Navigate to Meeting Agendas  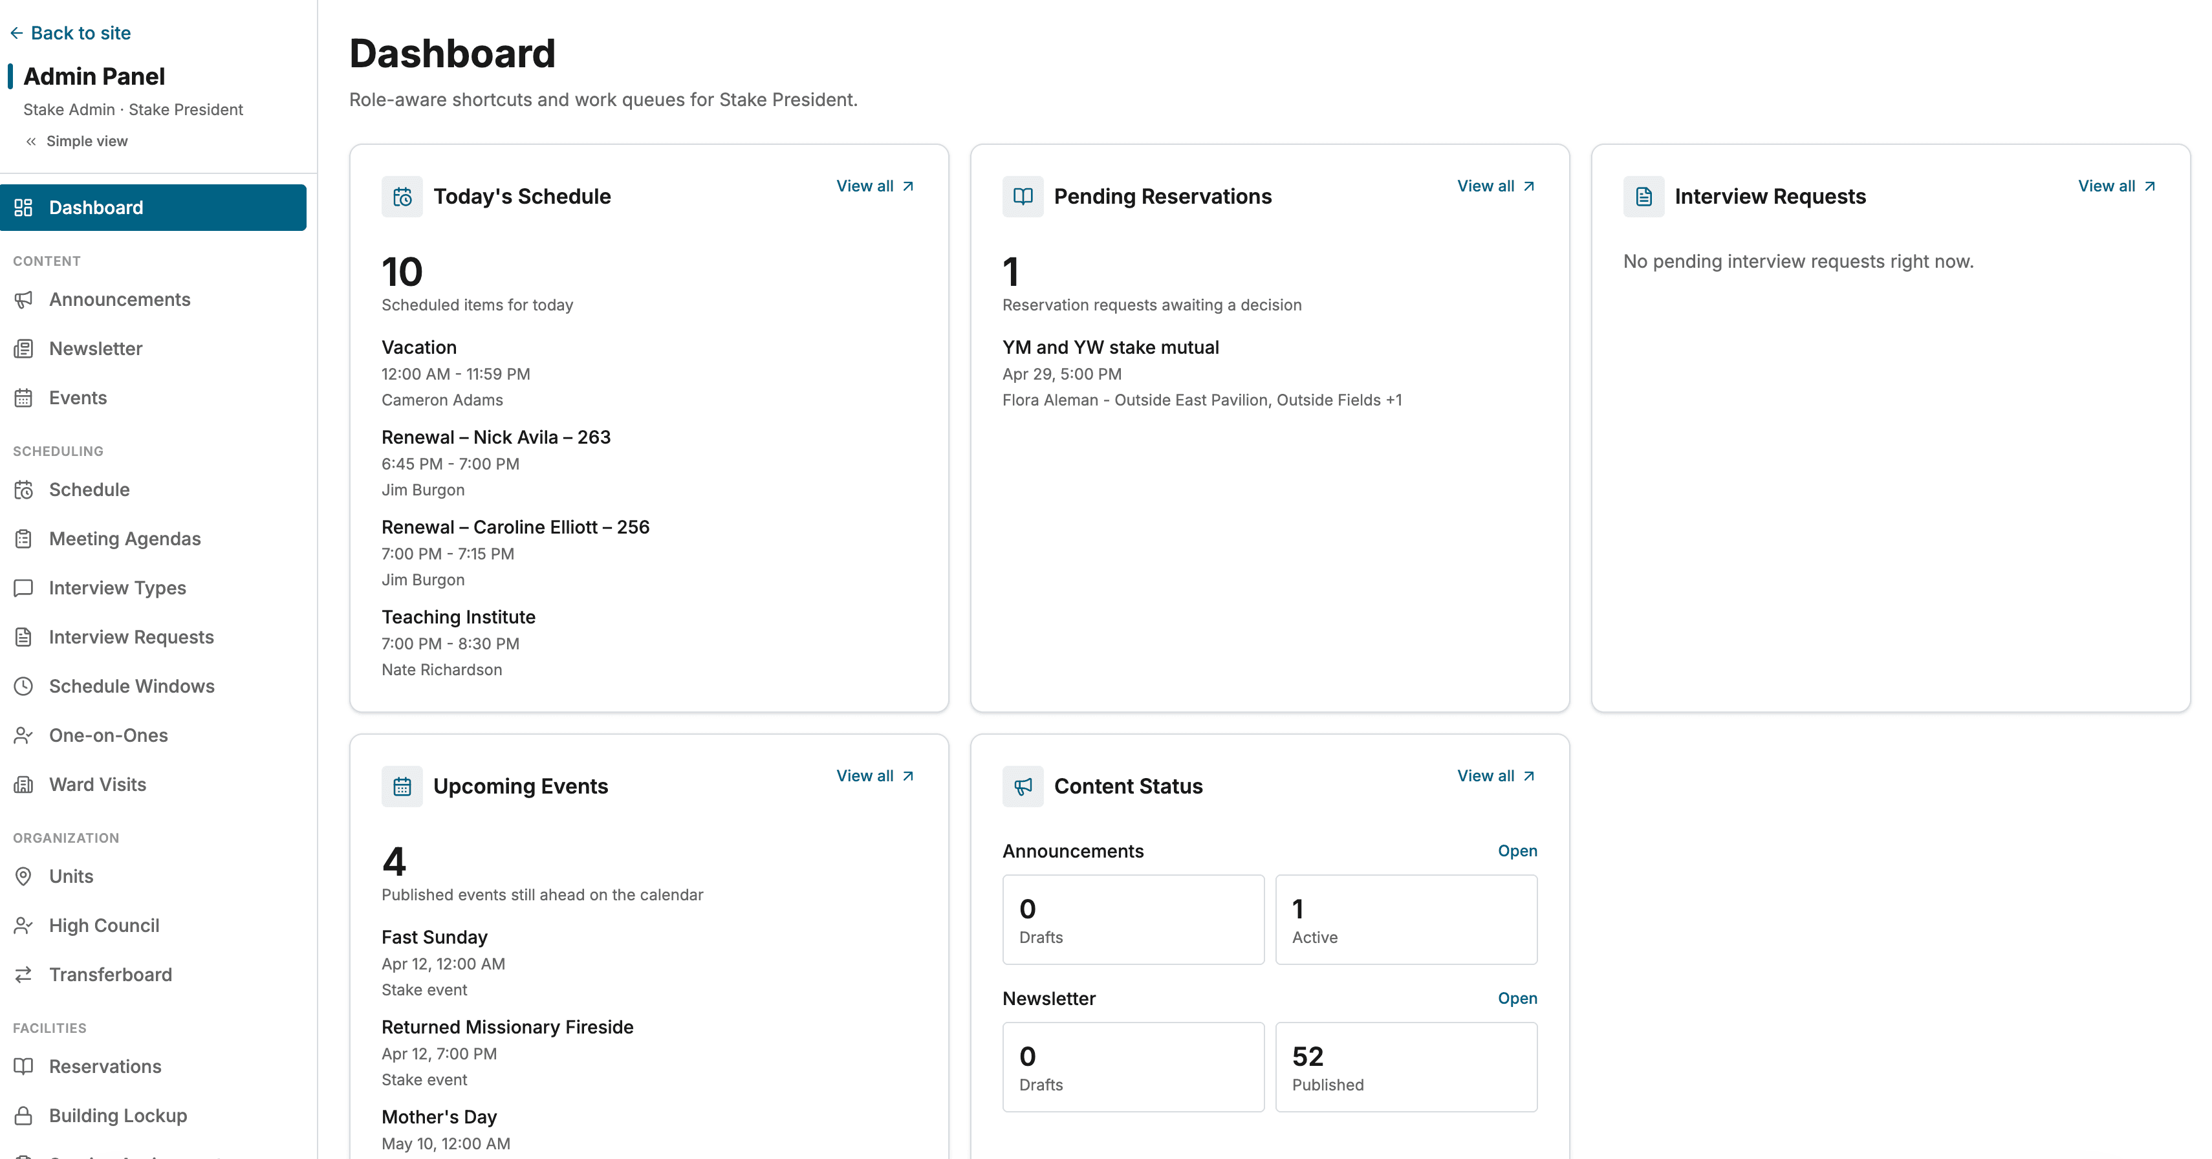pos(153,538)
